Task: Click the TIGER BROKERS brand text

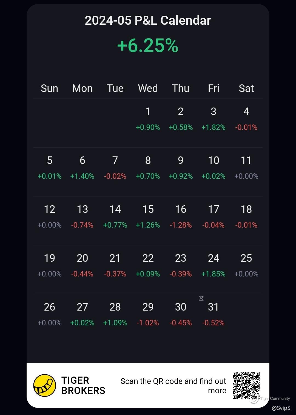Action: 83,385
